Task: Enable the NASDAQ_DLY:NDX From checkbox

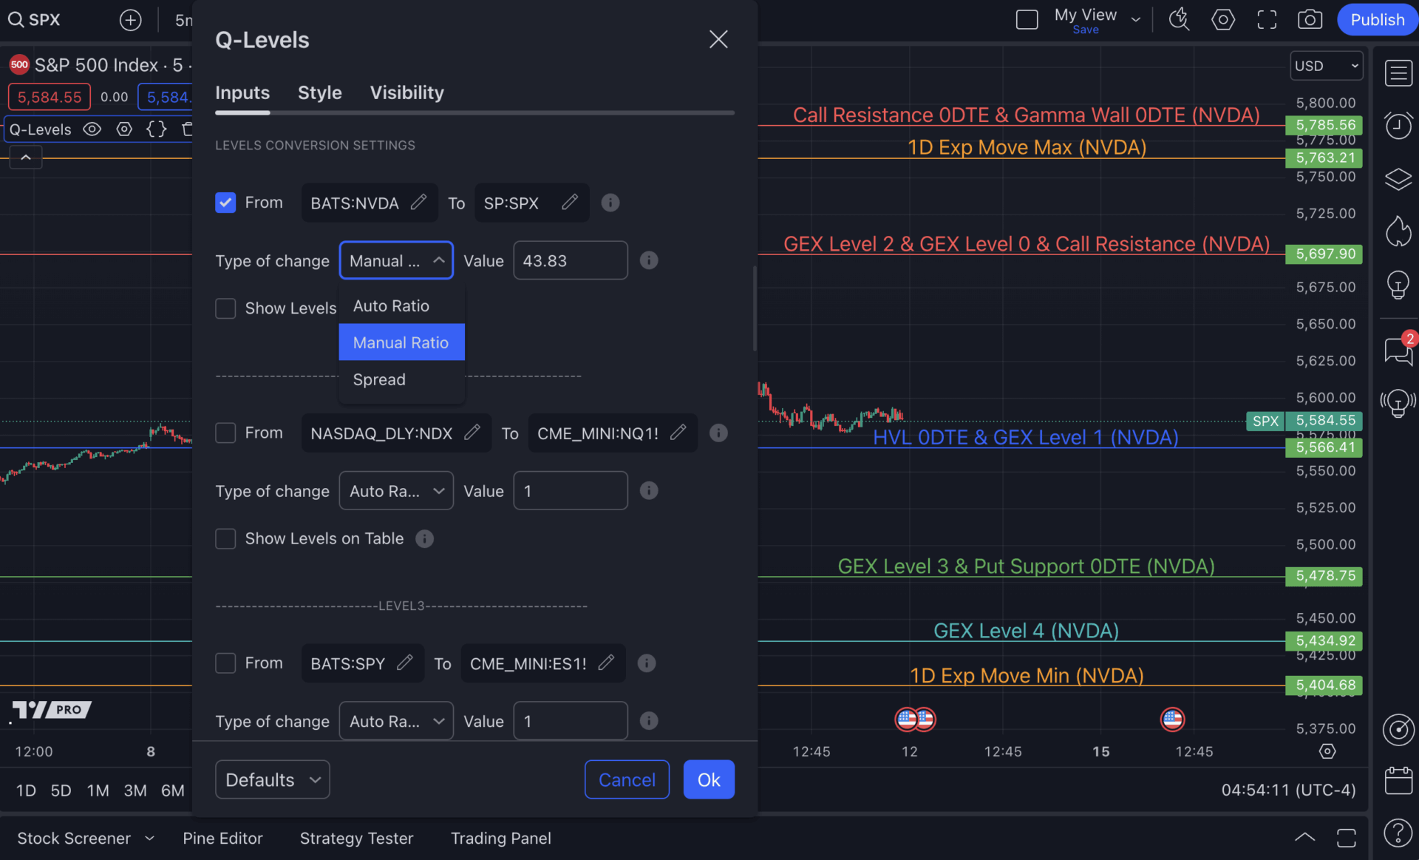Action: (225, 433)
